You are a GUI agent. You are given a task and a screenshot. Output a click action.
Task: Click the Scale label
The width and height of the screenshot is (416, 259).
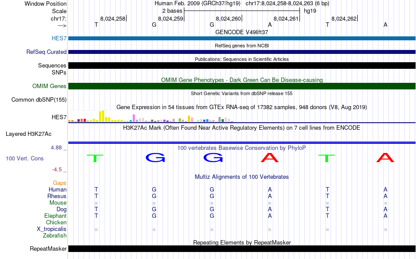coord(59,11)
